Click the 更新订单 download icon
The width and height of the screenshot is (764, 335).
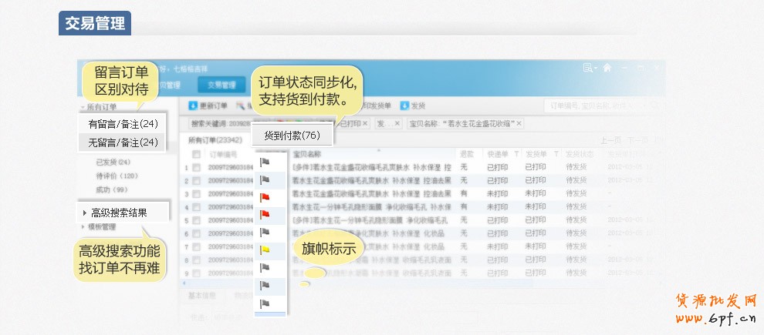tap(193, 106)
